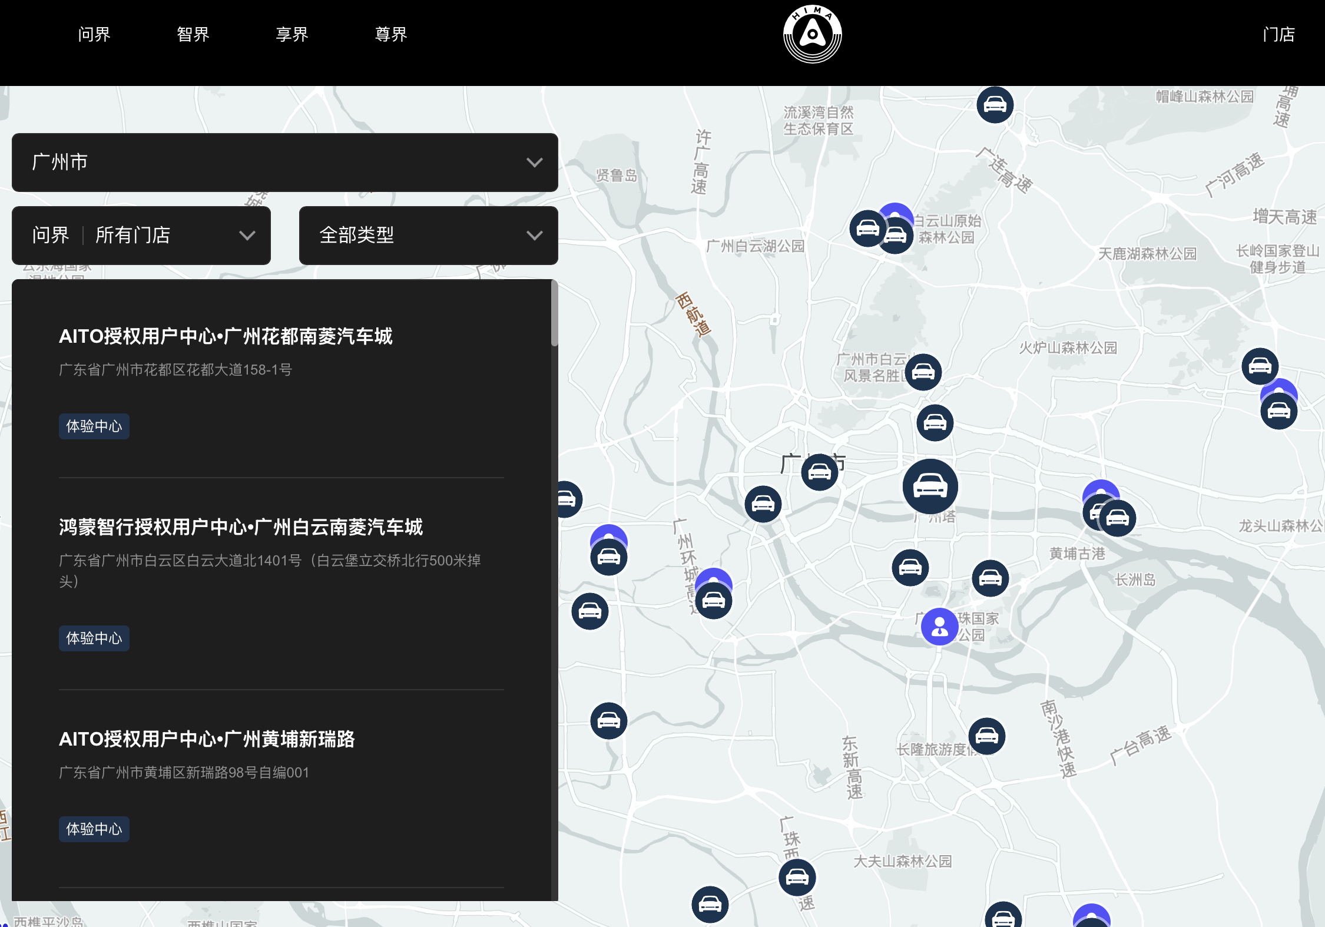Click the 体验中心 tag under 花都南菱汽车城

tap(94, 426)
